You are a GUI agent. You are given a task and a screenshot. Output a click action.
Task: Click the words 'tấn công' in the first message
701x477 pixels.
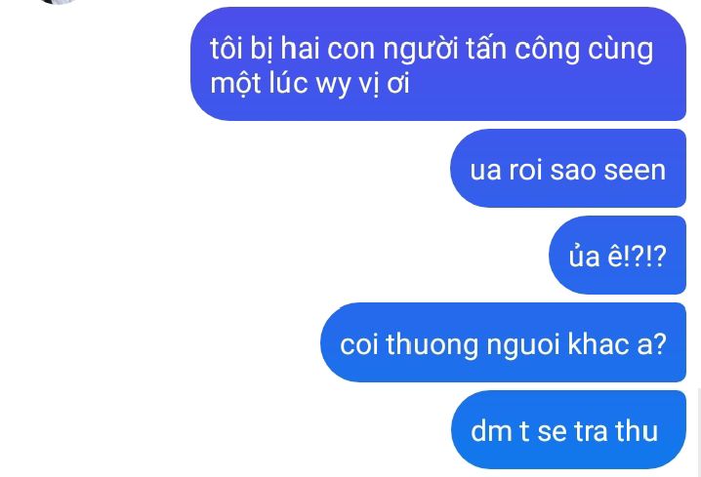(522, 49)
